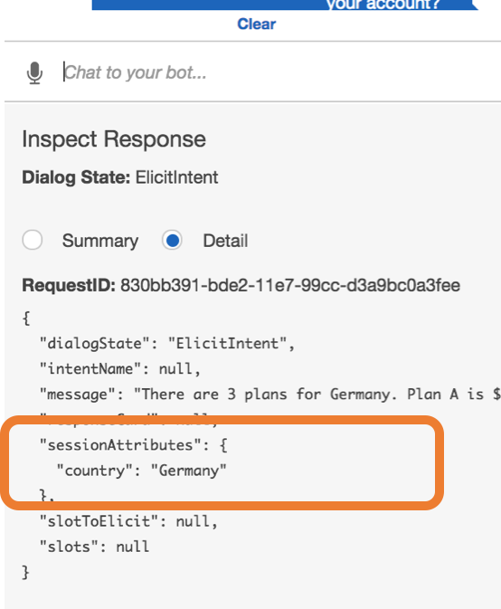
Task: Click the "slots": null line
Action: (x=94, y=547)
